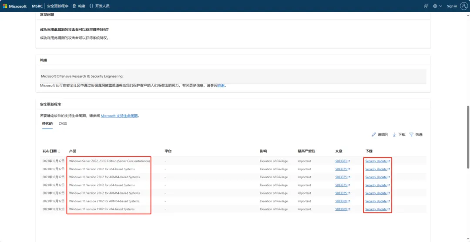Open 安全更新程序 in the top navigation
470x242 pixels.
[57, 6]
